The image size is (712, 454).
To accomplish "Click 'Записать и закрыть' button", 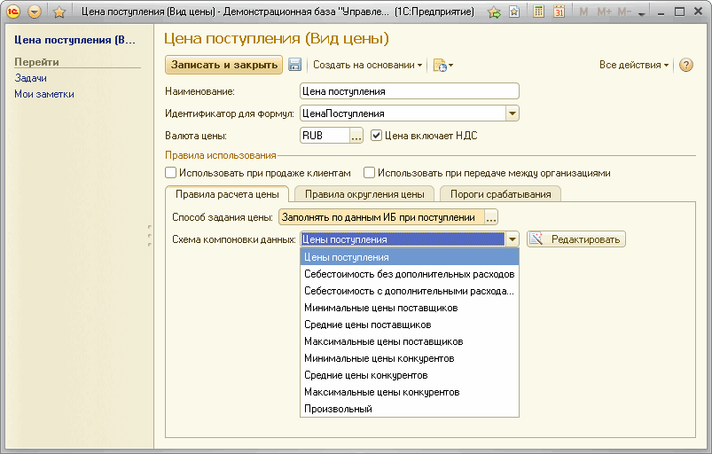I will [223, 65].
